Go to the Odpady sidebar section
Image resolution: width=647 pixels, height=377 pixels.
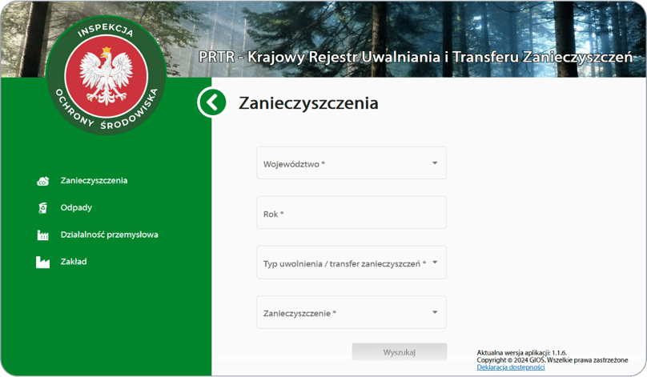coord(76,208)
